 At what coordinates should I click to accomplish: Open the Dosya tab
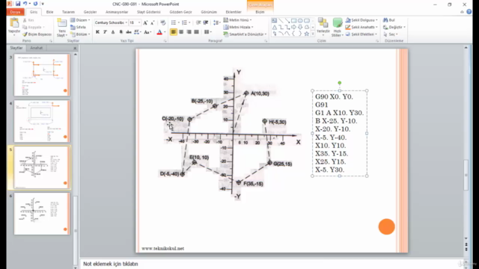15,12
